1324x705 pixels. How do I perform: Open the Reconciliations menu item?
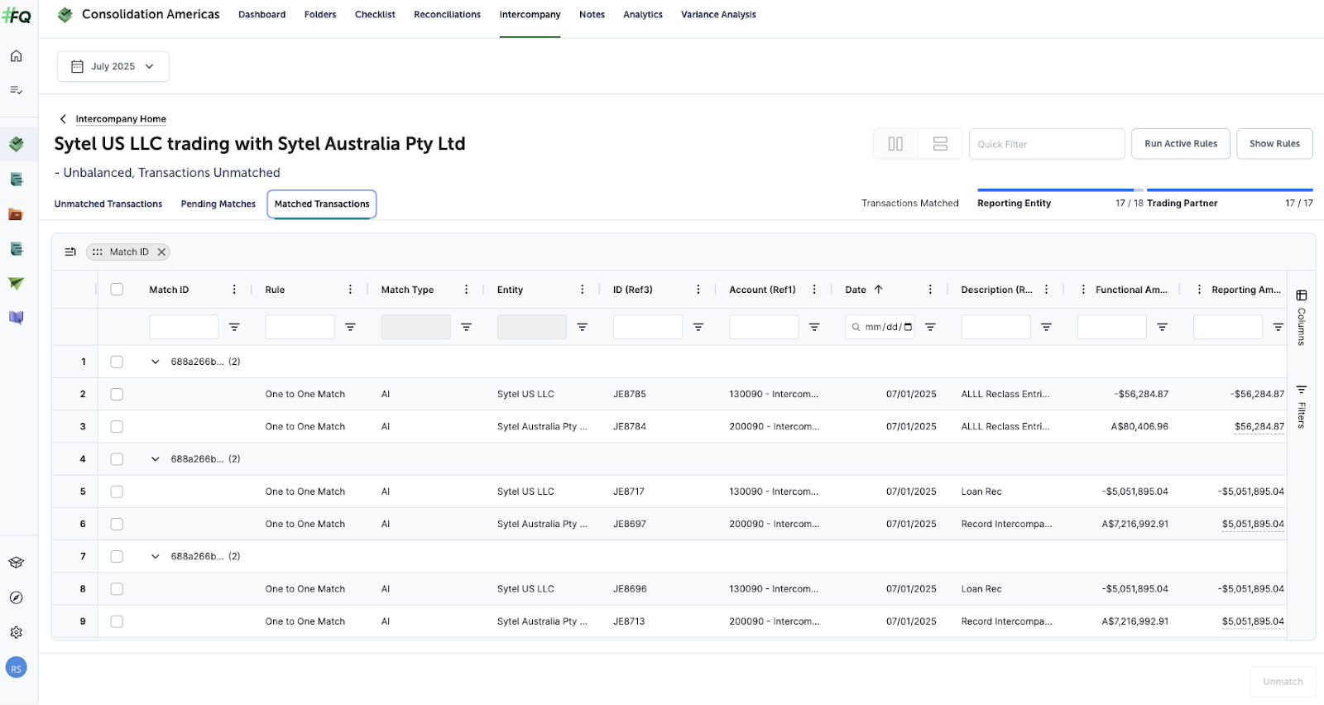click(447, 15)
